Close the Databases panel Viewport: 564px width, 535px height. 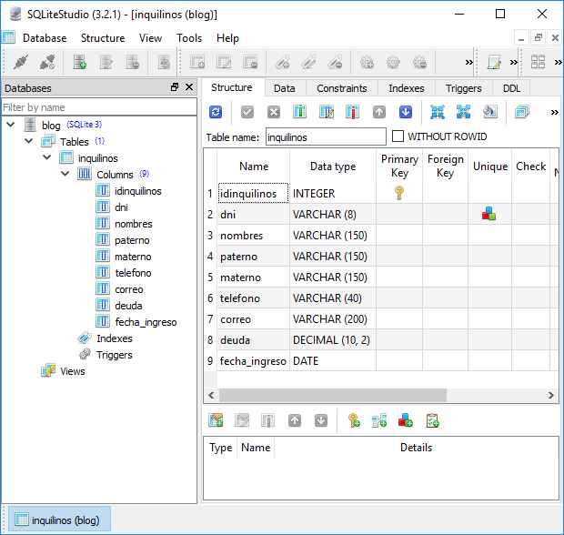pyautogui.click(x=189, y=87)
